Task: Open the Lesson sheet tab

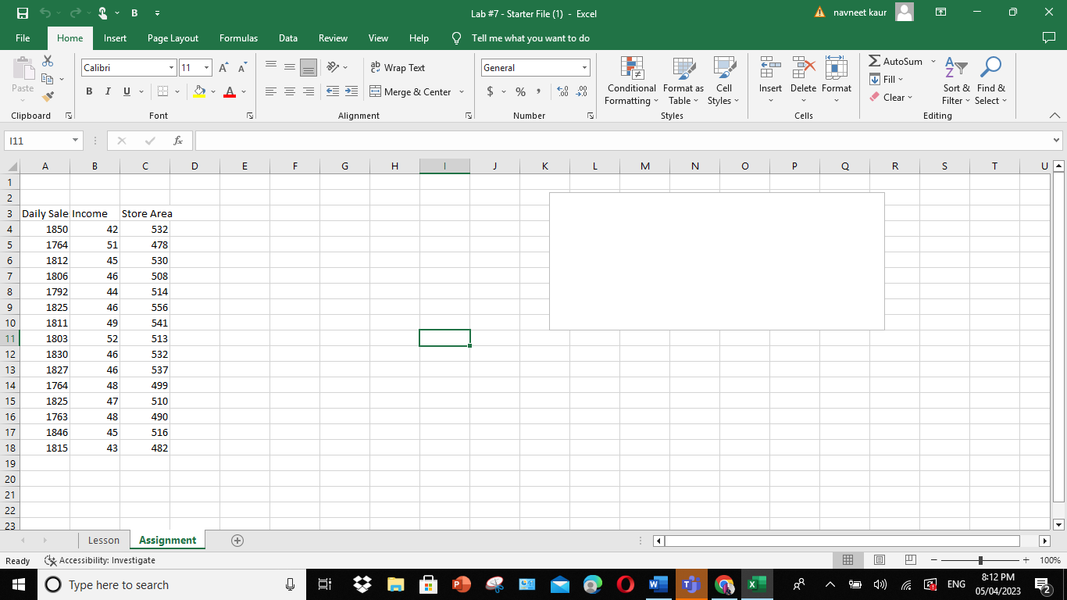Action: (103, 540)
